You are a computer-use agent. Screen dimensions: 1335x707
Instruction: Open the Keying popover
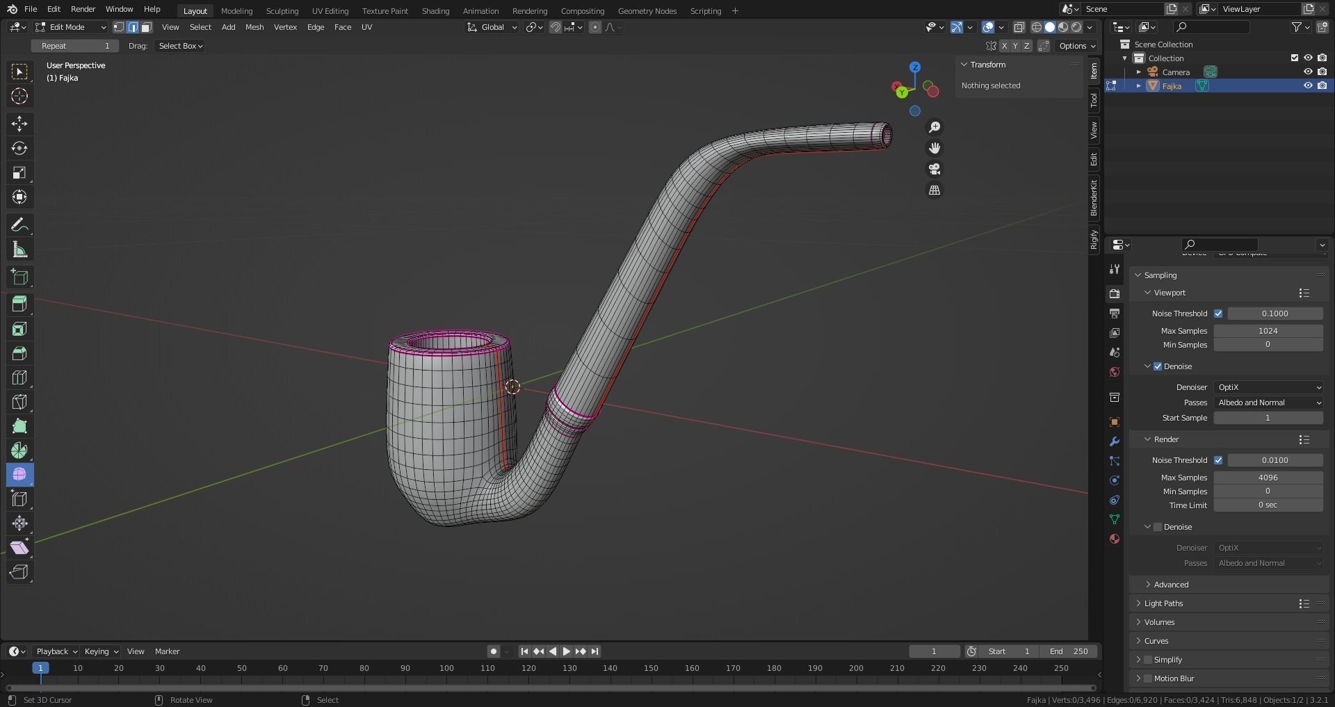pos(101,651)
